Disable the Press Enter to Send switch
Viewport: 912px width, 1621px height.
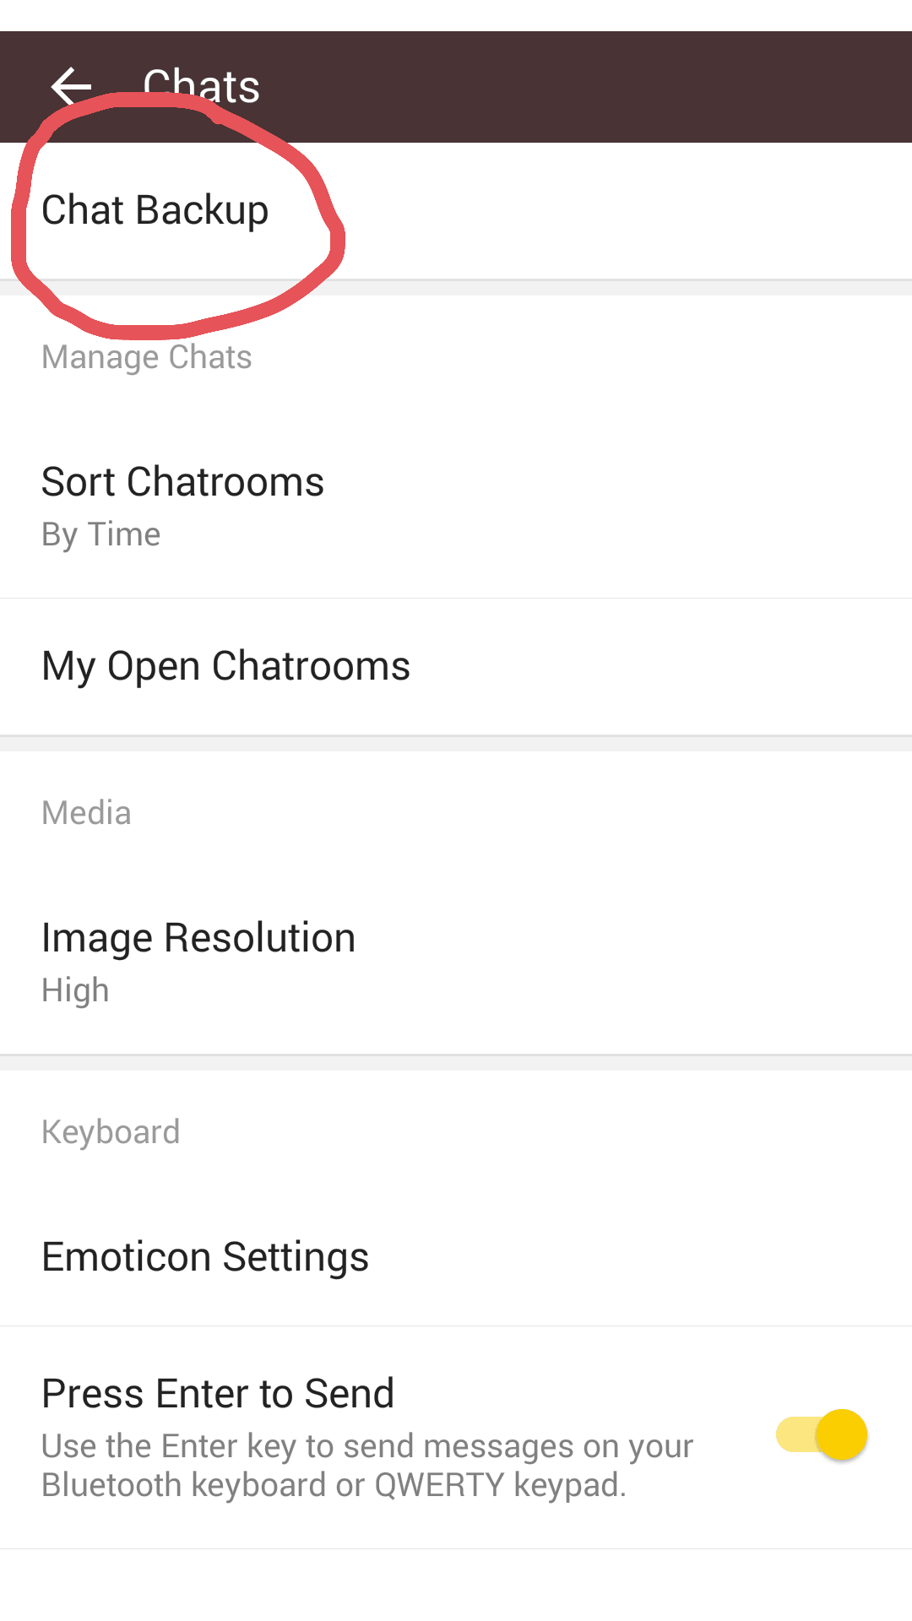[x=821, y=1434]
